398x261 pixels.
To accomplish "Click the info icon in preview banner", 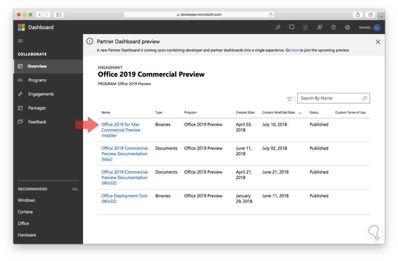I will pos(90,41).
